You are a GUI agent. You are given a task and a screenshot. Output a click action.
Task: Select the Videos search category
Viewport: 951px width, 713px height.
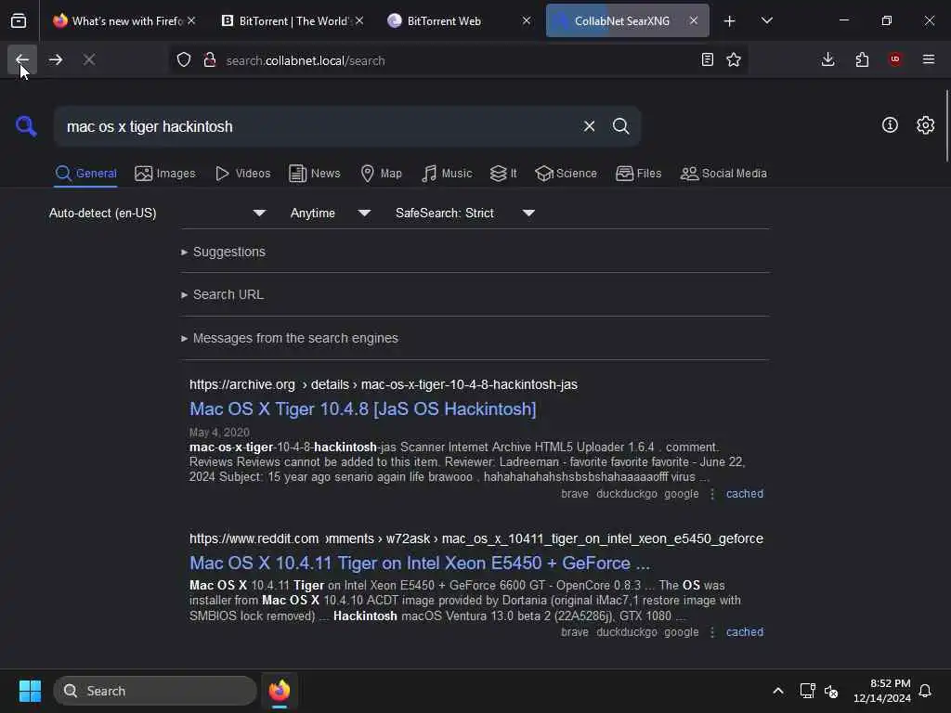(243, 174)
